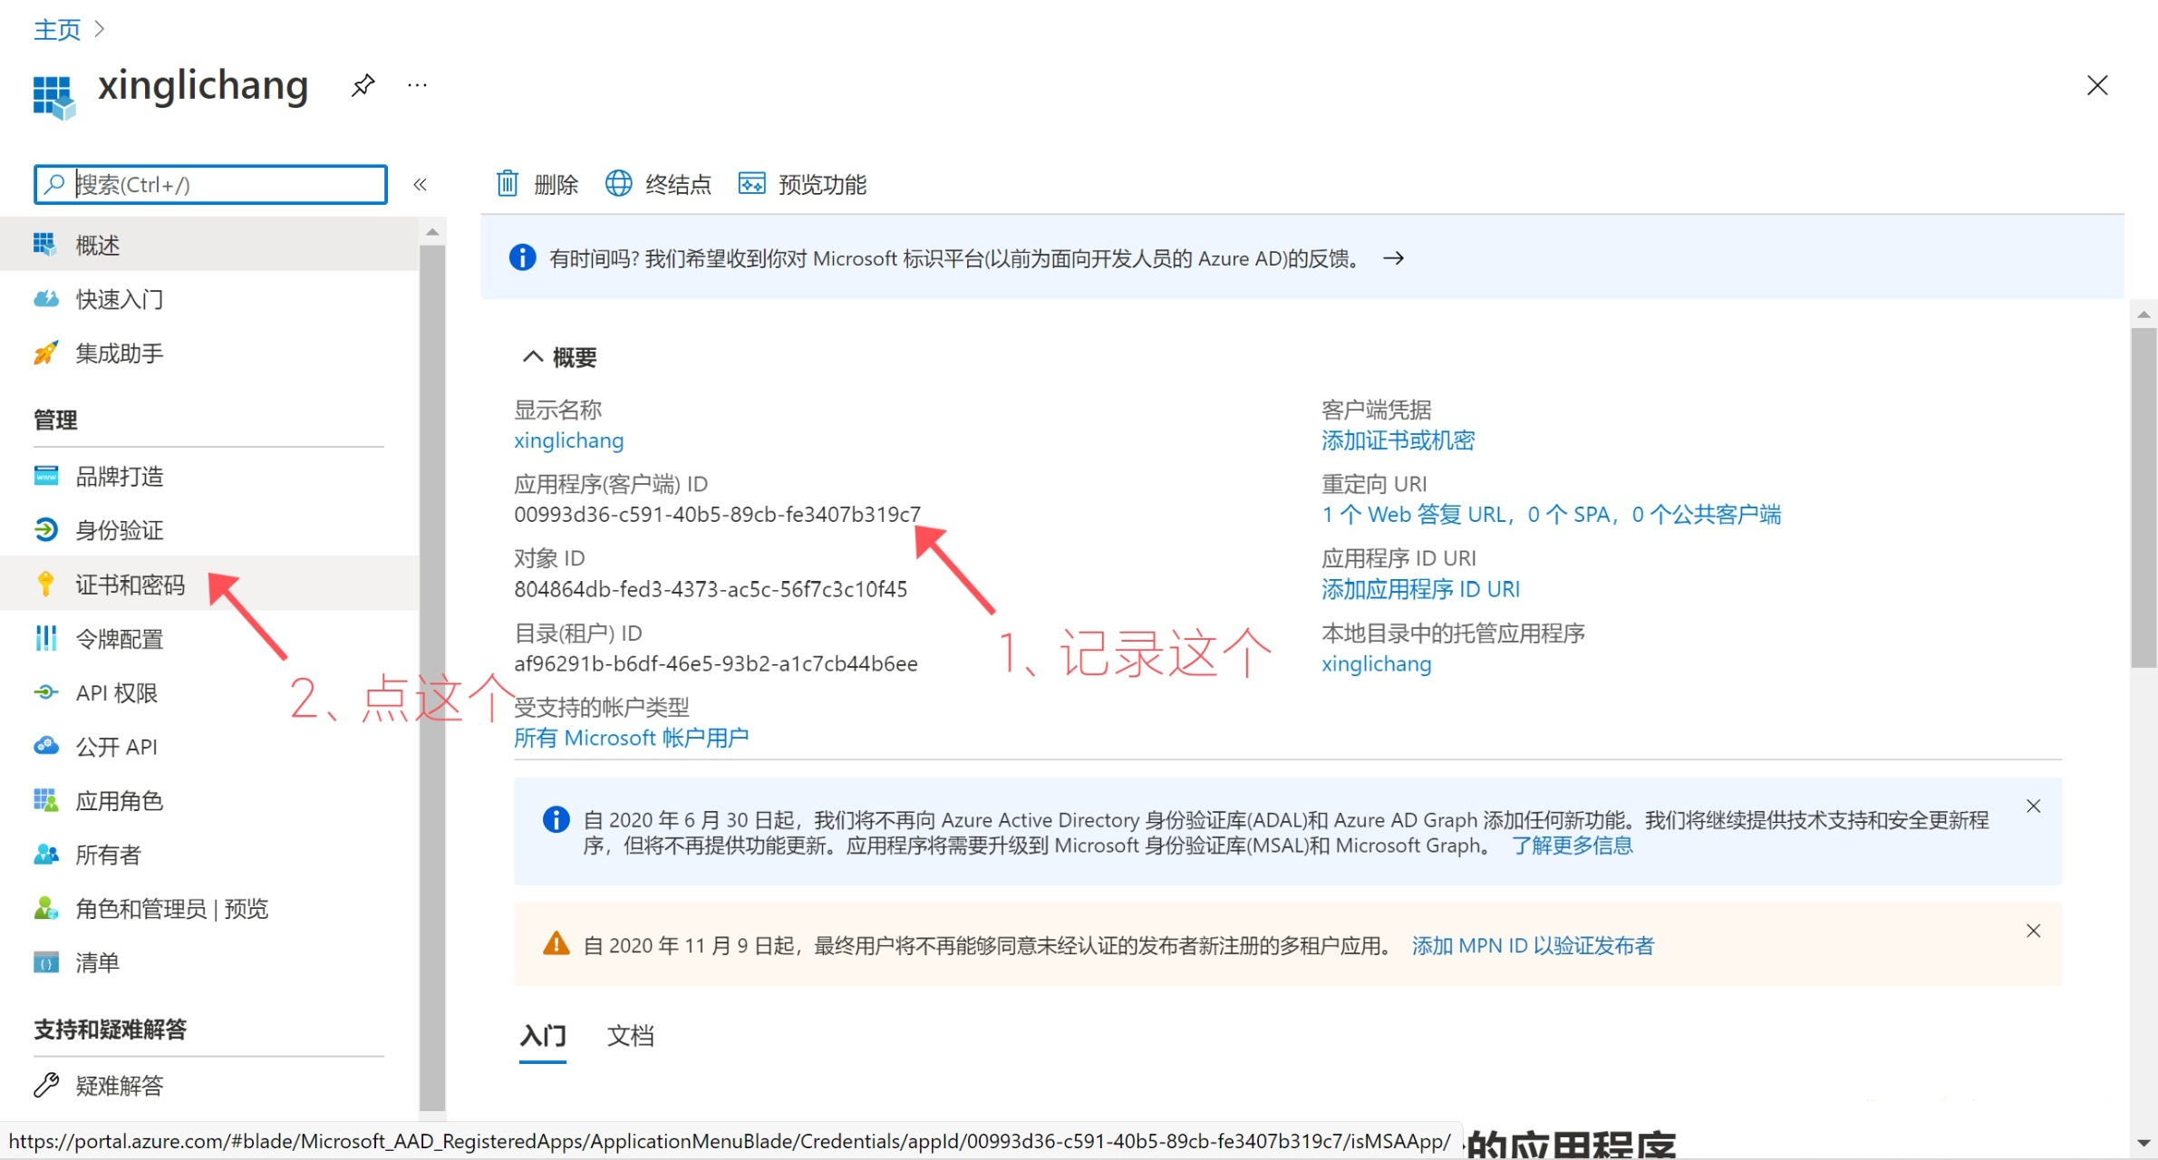Click the xinglichang app registration icon
This screenshot has height=1160, width=2158.
[x=54, y=97]
